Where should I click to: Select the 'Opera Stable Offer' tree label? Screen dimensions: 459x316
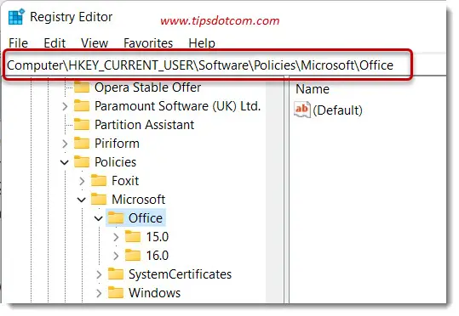(148, 87)
